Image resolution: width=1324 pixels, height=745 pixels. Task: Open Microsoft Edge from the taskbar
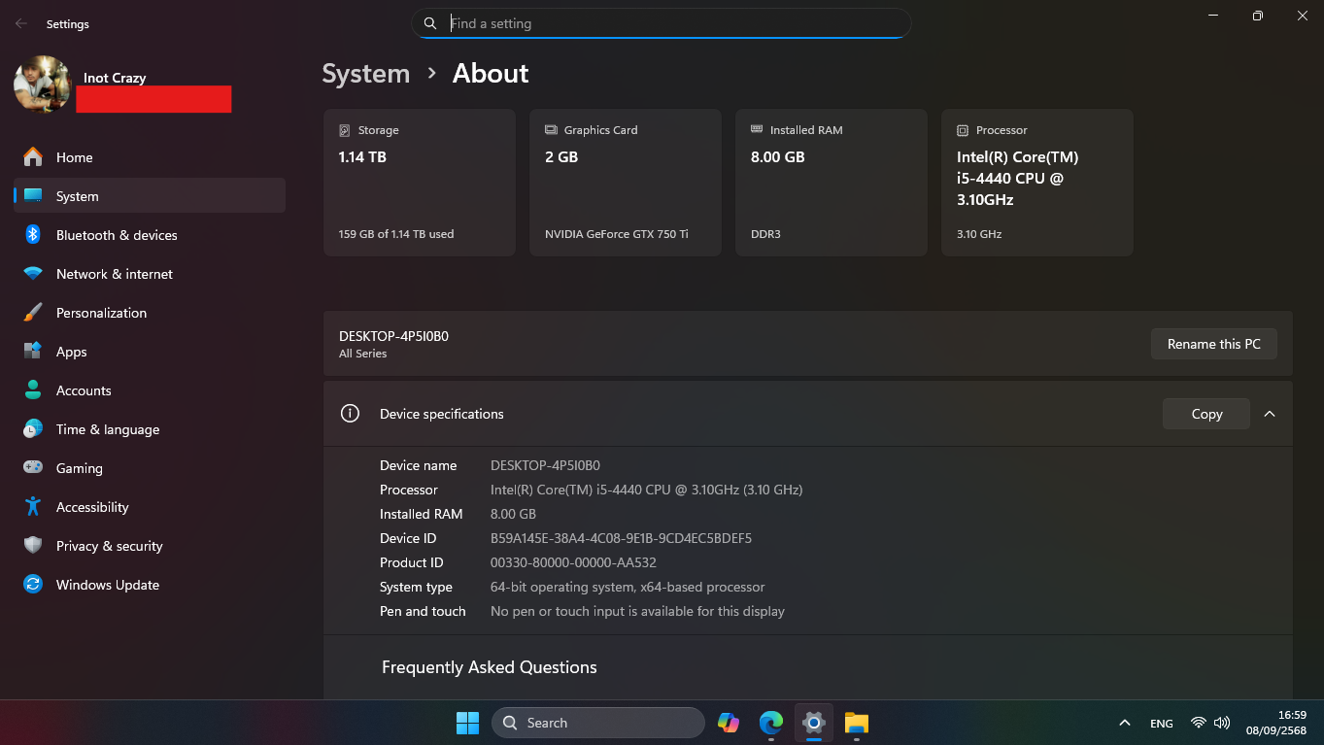771,723
